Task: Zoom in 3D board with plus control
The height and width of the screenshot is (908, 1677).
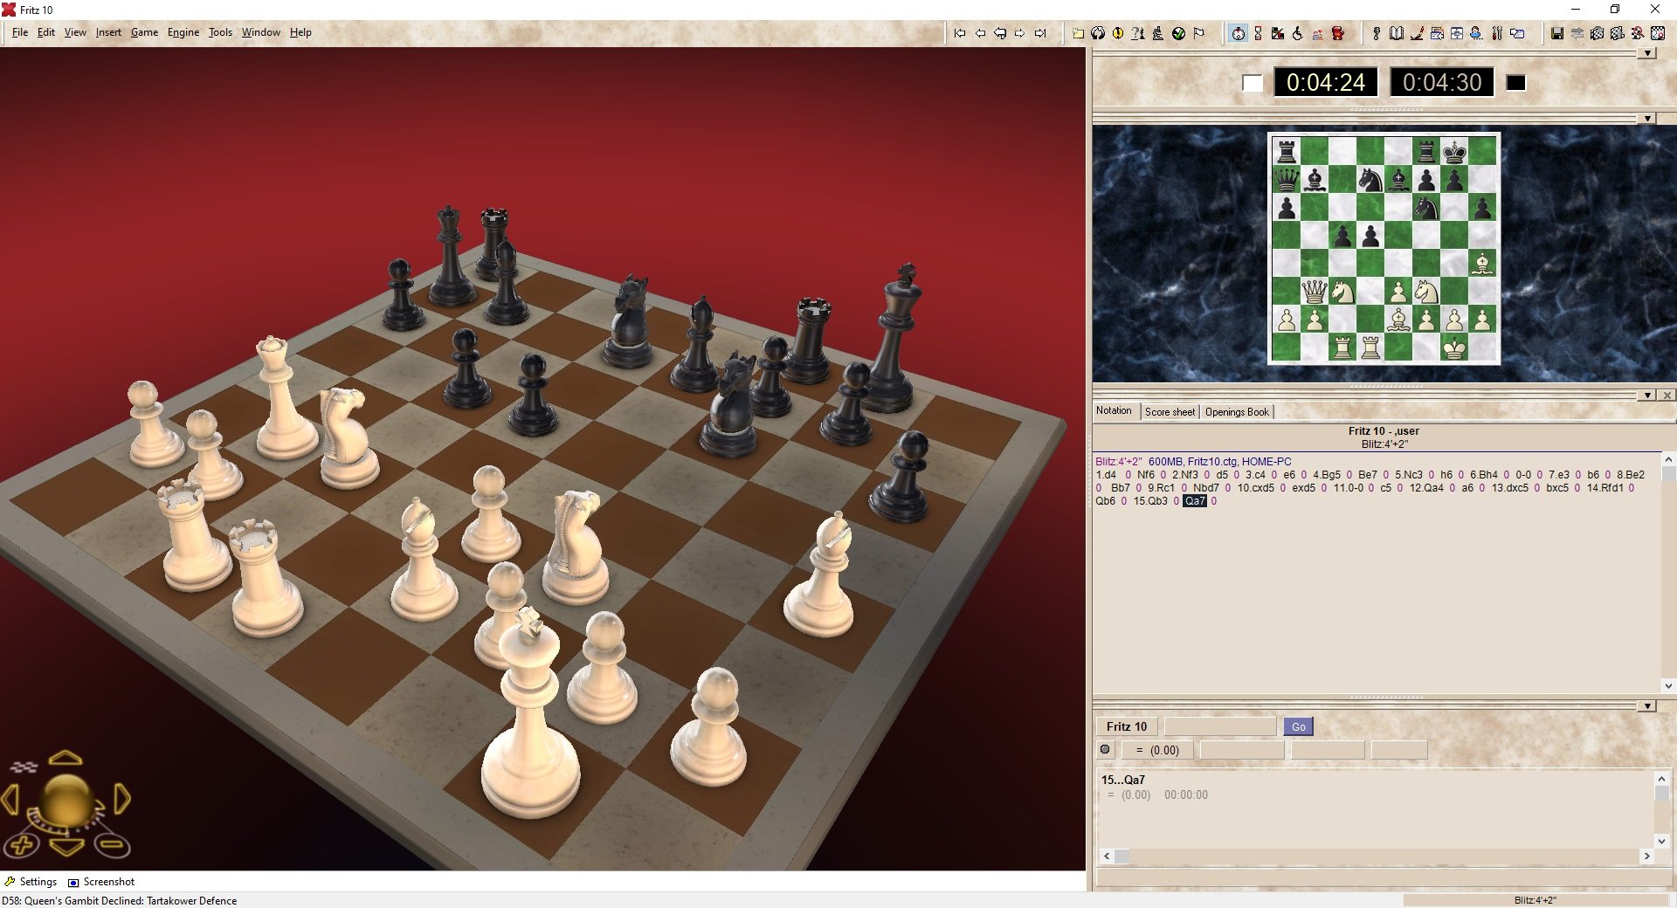Action: coord(22,845)
